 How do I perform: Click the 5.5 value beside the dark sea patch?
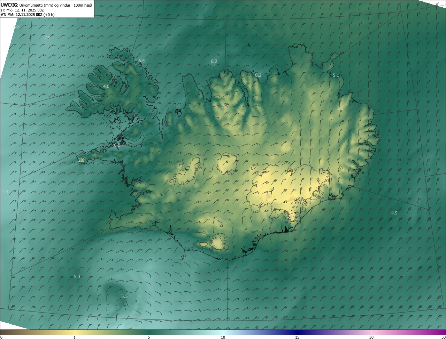(124, 296)
